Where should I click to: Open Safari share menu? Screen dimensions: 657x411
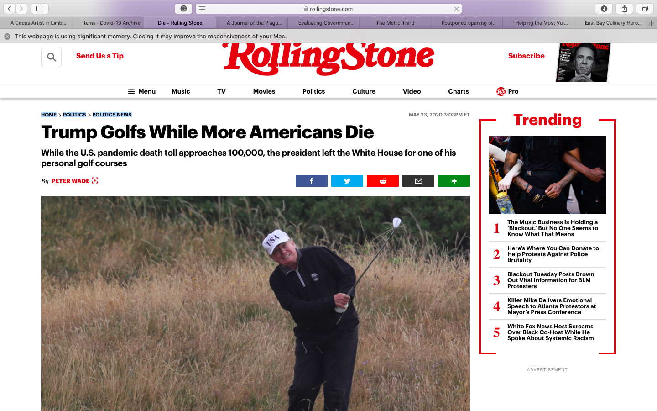click(x=624, y=9)
